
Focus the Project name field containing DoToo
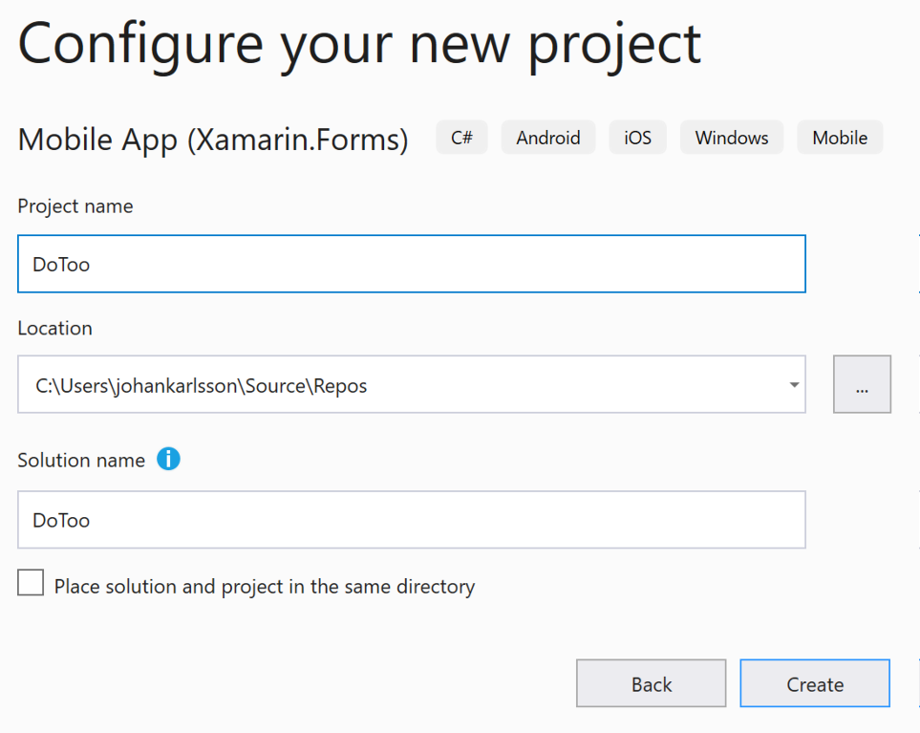pos(412,264)
